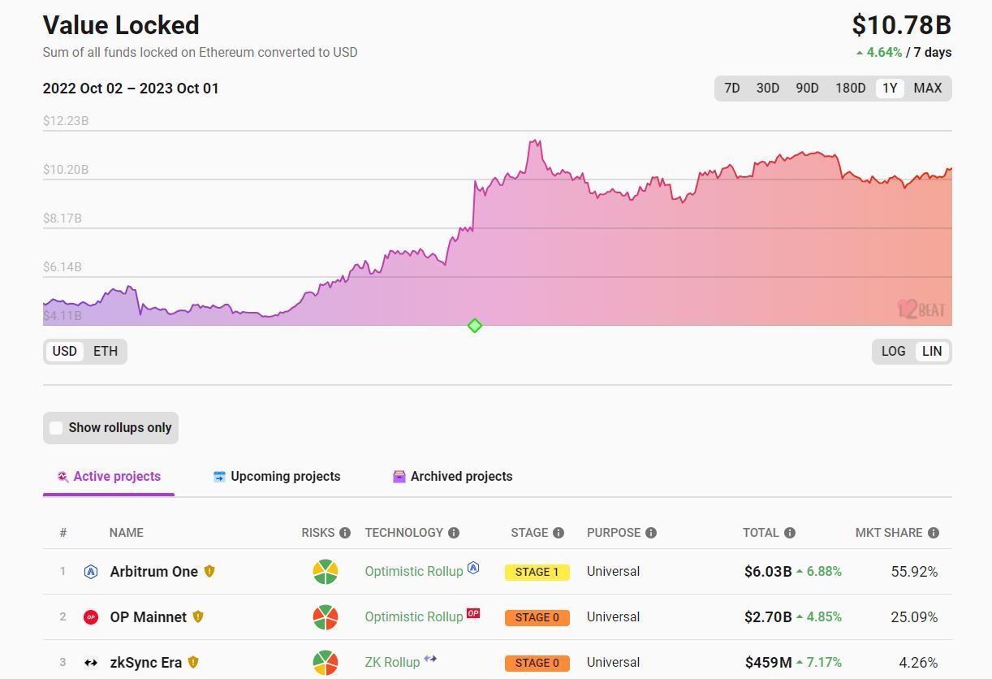Viewport: 992px width, 679px height.
Task: Select the 7D time range
Action: coord(732,89)
